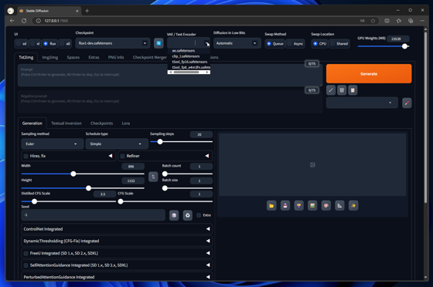Click the recycle reuse seed icon
Viewport: 433px width, 287px height.
click(x=188, y=215)
